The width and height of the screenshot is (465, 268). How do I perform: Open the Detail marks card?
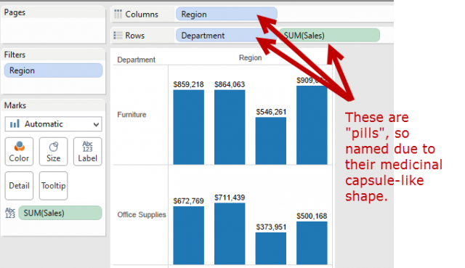pos(20,186)
